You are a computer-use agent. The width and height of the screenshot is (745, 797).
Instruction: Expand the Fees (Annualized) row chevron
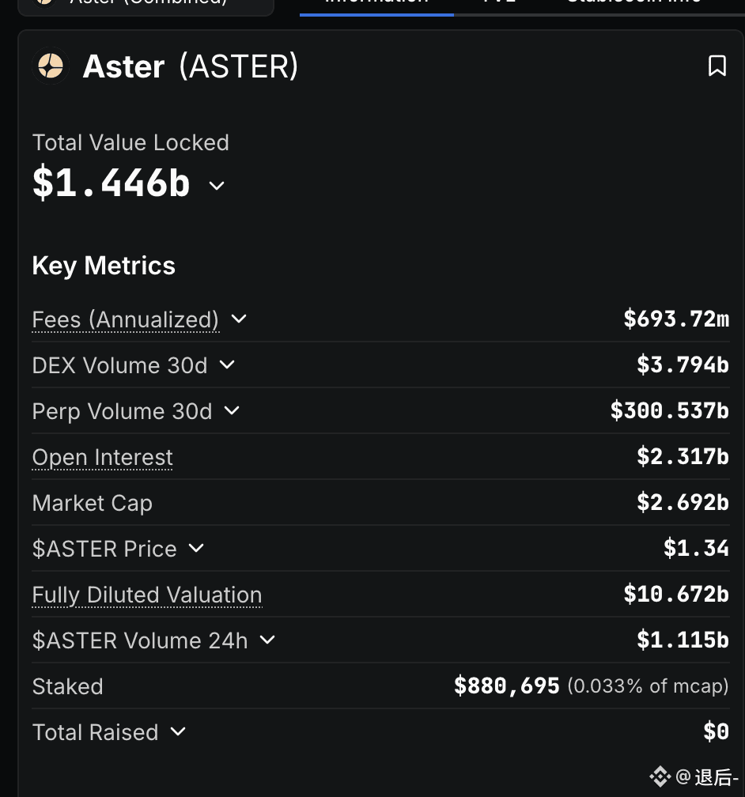point(238,319)
